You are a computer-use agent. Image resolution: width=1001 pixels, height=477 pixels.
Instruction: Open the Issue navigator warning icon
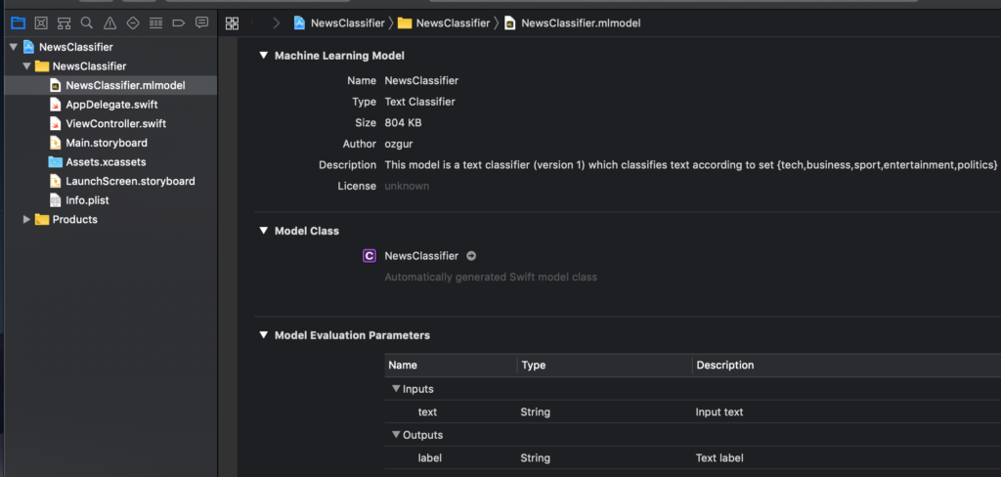[109, 23]
